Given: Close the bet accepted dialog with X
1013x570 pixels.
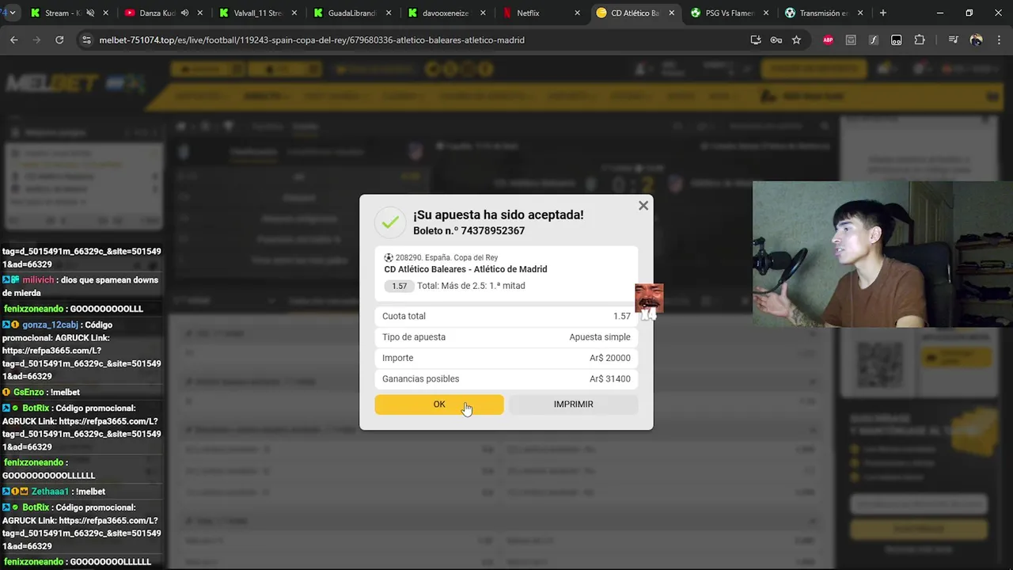Looking at the screenshot, I should pos(643,206).
